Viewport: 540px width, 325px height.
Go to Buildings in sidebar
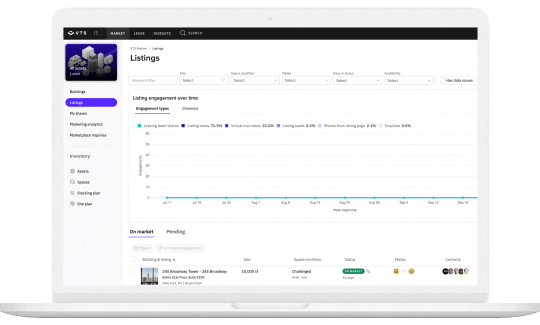pyautogui.click(x=77, y=91)
